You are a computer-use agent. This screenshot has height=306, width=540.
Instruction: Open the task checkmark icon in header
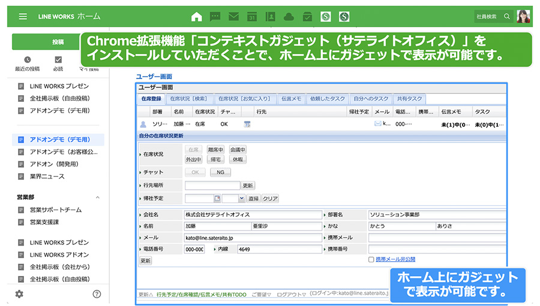[307, 17]
